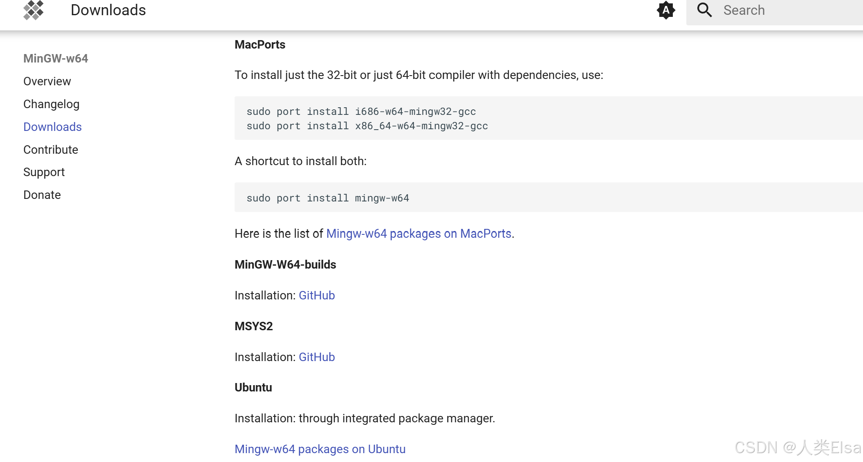This screenshot has width=863, height=462.
Task: Open the Changelog sidebar page
Action: pyautogui.click(x=51, y=104)
